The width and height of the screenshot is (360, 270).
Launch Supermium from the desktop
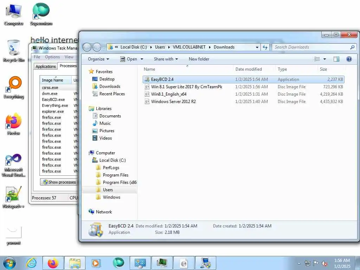[x=41, y=14]
